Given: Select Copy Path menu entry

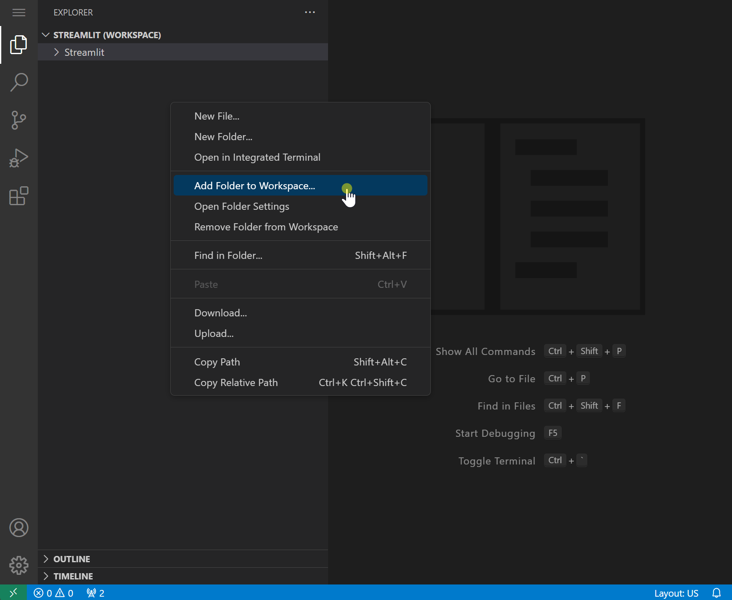Looking at the screenshot, I should pyautogui.click(x=300, y=362).
